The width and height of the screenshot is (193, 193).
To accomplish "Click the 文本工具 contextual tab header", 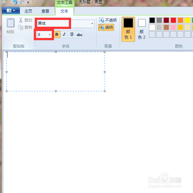I will 65,3.
